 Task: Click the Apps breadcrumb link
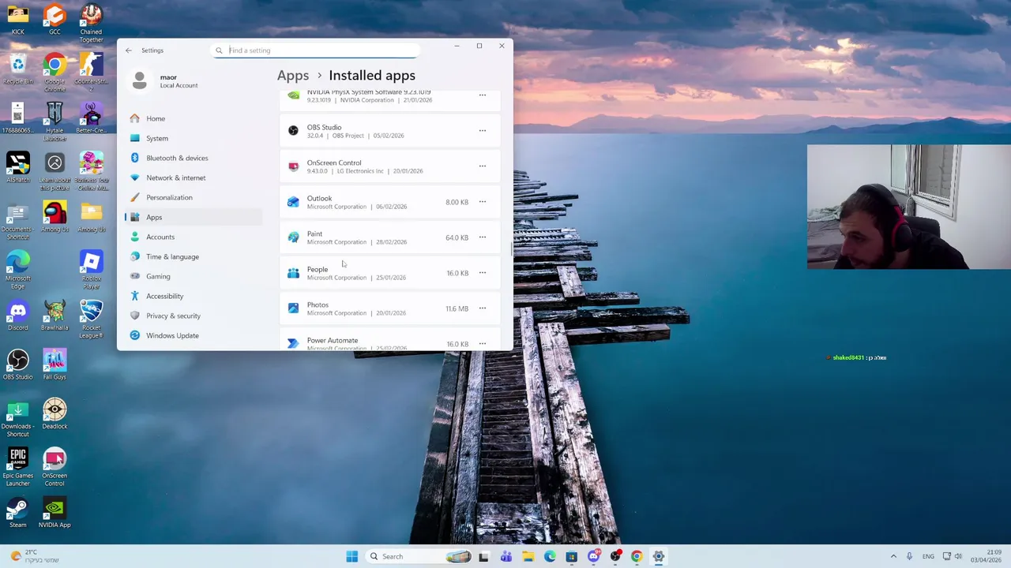click(x=293, y=76)
